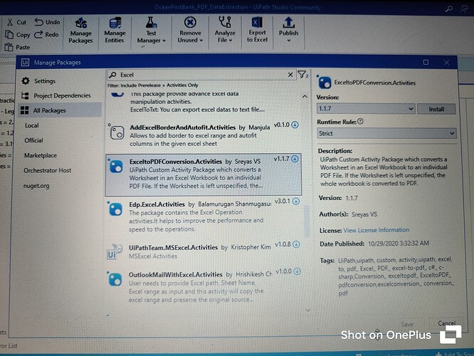The width and height of the screenshot is (474, 356).
Task: Select the Official package source
Action: click(34, 140)
